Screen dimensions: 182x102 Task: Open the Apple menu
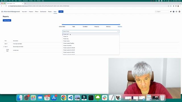[x=2, y=1]
